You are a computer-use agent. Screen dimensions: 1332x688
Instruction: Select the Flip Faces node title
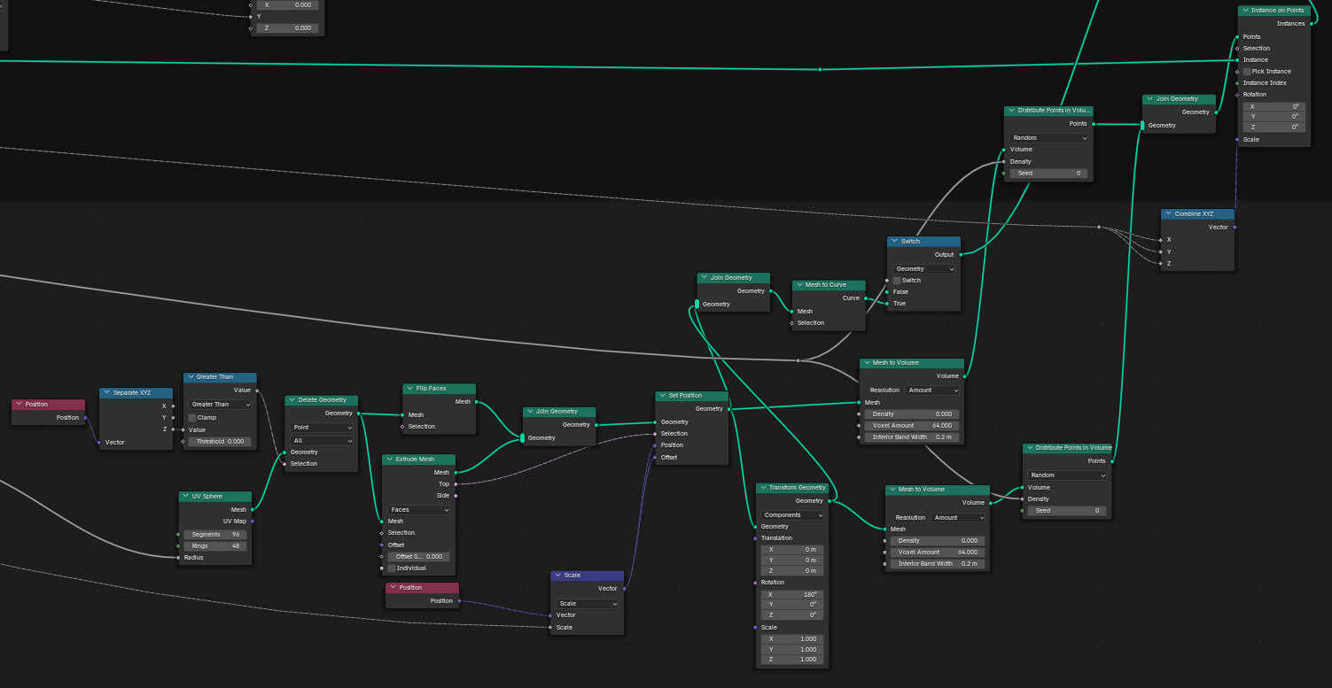pos(432,389)
